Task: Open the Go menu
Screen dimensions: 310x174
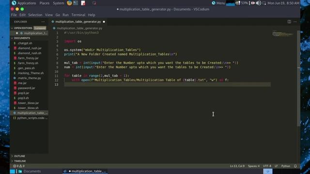Action: click(58, 15)
